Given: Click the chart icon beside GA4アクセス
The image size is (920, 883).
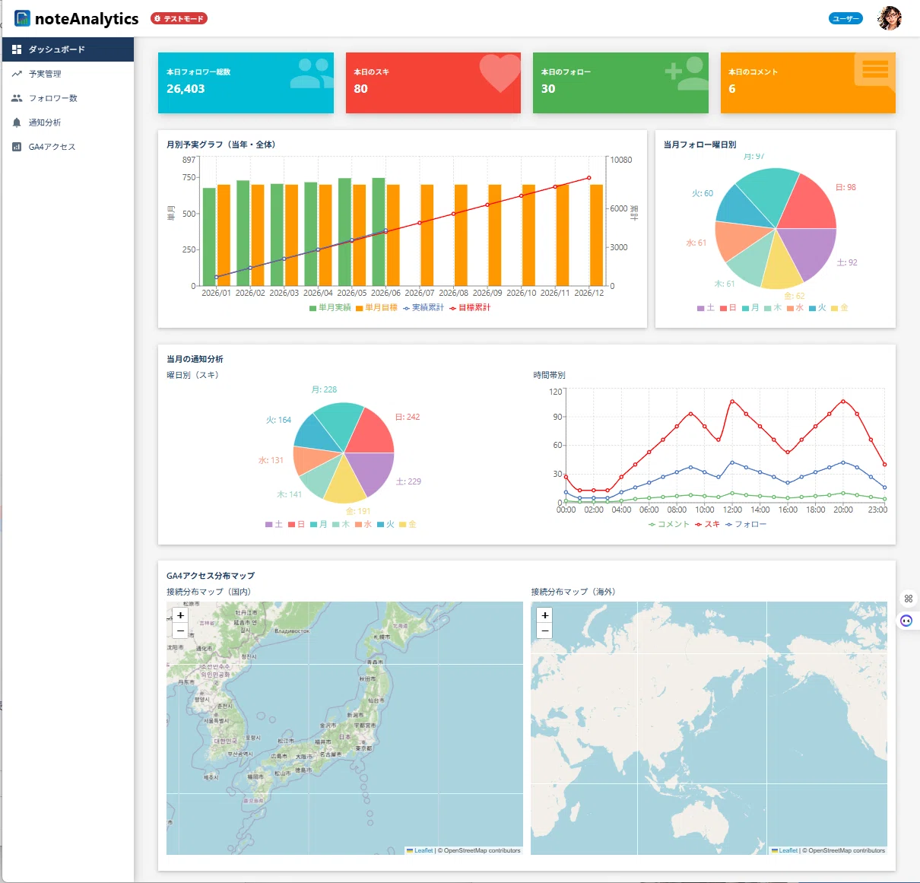Looking at the screenshot, I should coord(17,147).
